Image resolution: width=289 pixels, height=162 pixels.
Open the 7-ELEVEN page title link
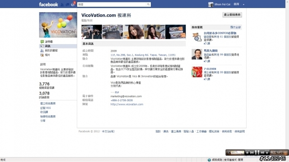tap(210, 69)
